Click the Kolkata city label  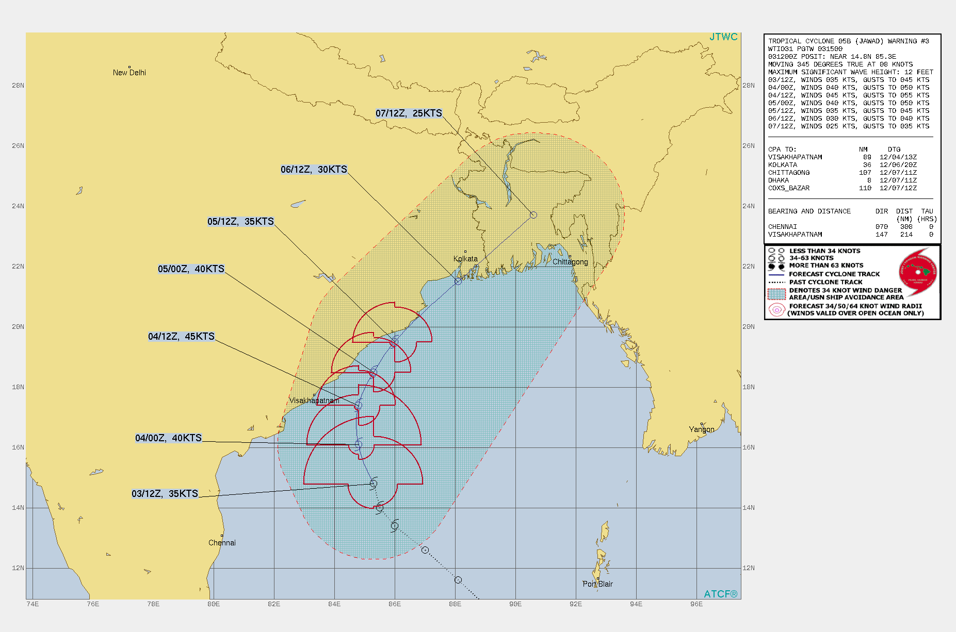[465, 259]
